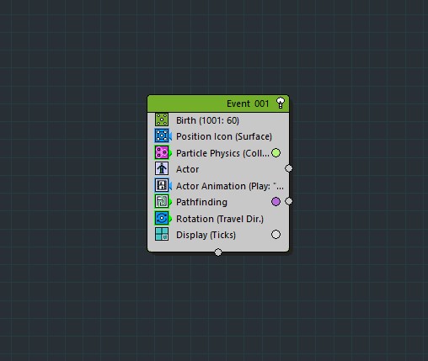428x361 pixels.
Task: Select the Actor operator icon
Action: click(162, 168)
